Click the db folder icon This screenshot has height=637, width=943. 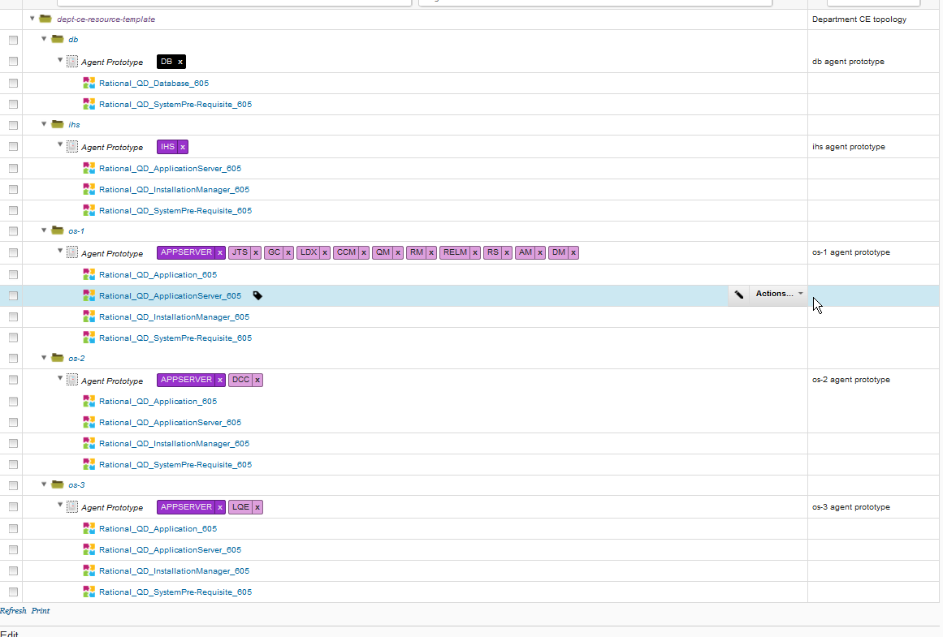tap(58, 40)
